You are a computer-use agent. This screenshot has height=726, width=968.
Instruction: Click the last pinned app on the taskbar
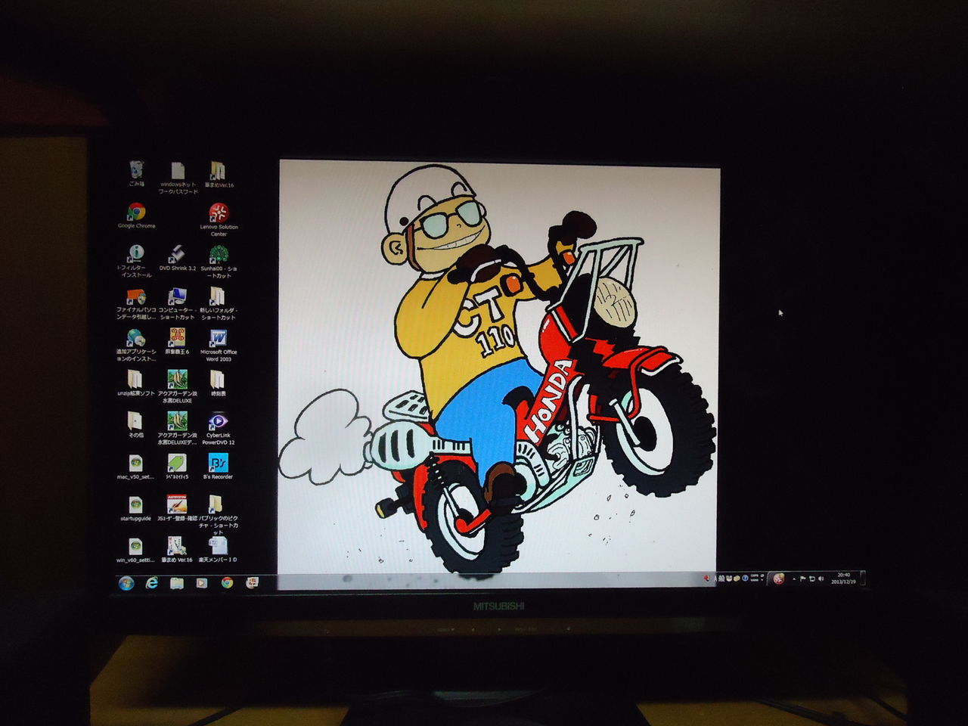tap(253, 583)
